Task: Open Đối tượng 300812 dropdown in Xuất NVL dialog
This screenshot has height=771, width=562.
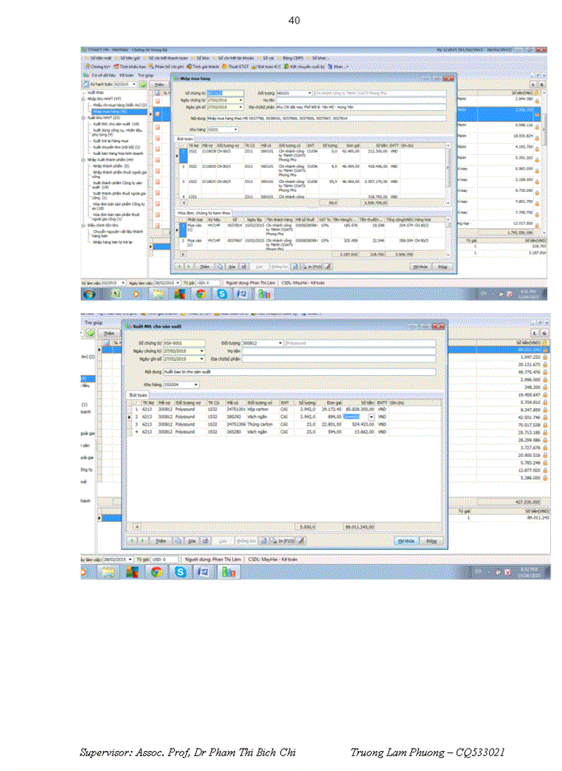Action: pos(280,343)
